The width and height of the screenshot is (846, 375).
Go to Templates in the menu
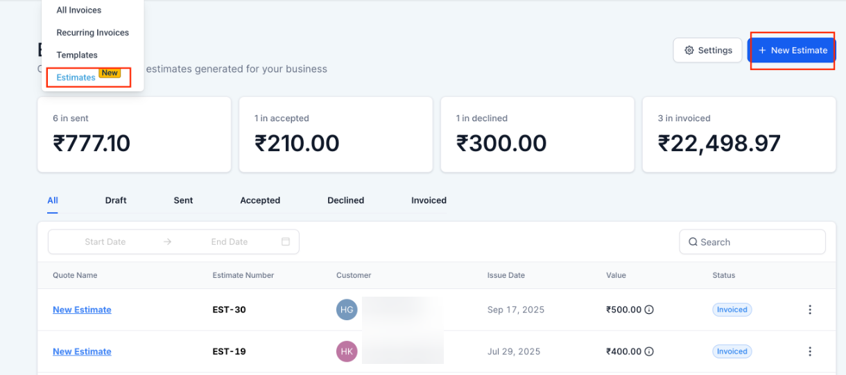(77, 55)
